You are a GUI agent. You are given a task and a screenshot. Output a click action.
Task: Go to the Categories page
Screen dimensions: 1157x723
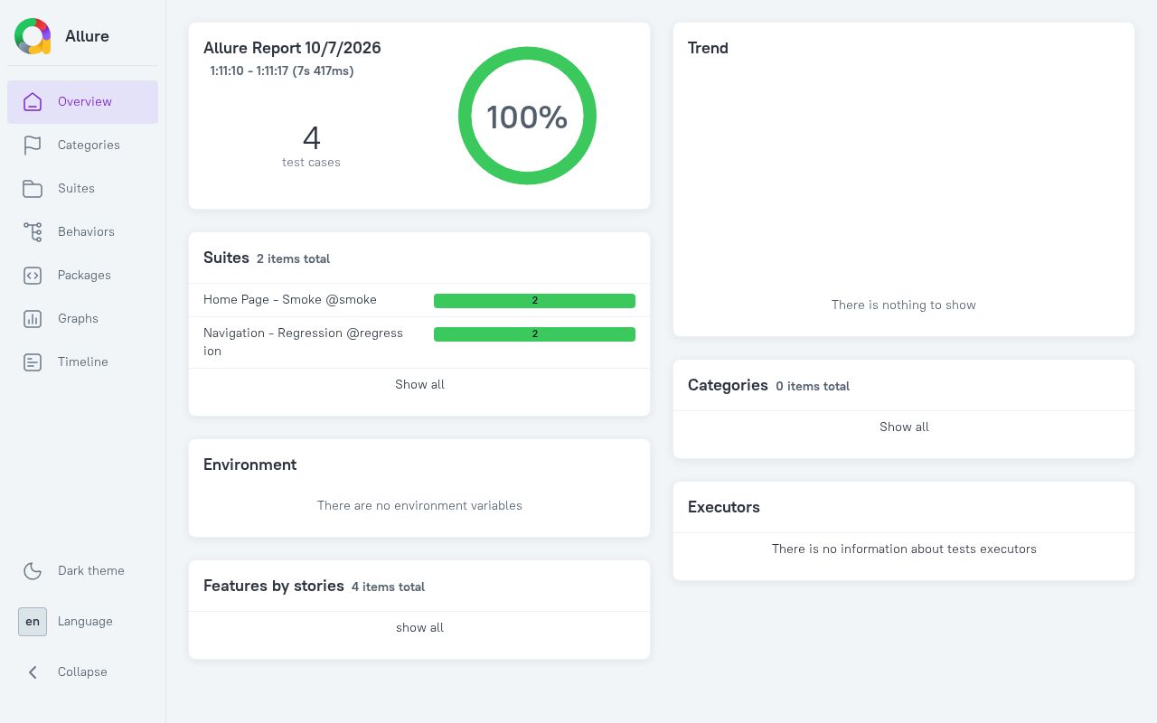click(83, 146)
